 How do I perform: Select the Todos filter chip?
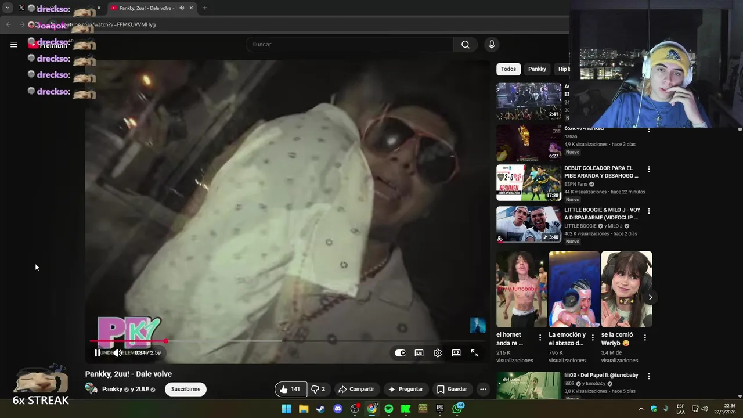tap(508, 69)
